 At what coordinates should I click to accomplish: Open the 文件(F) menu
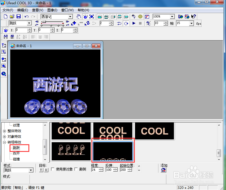coord(8,10)
